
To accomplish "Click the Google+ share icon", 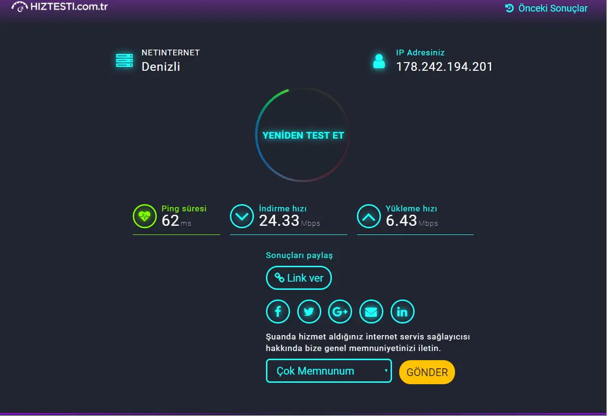I will (340, 312).
